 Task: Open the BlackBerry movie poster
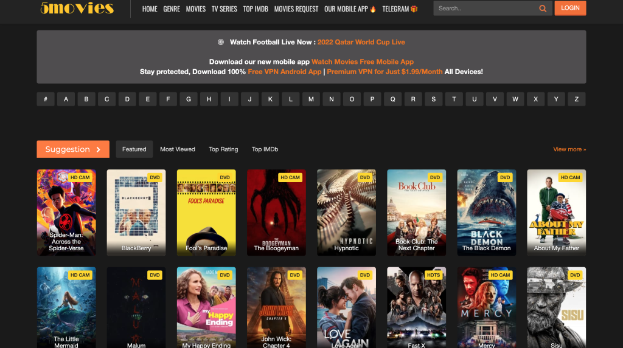136,213
